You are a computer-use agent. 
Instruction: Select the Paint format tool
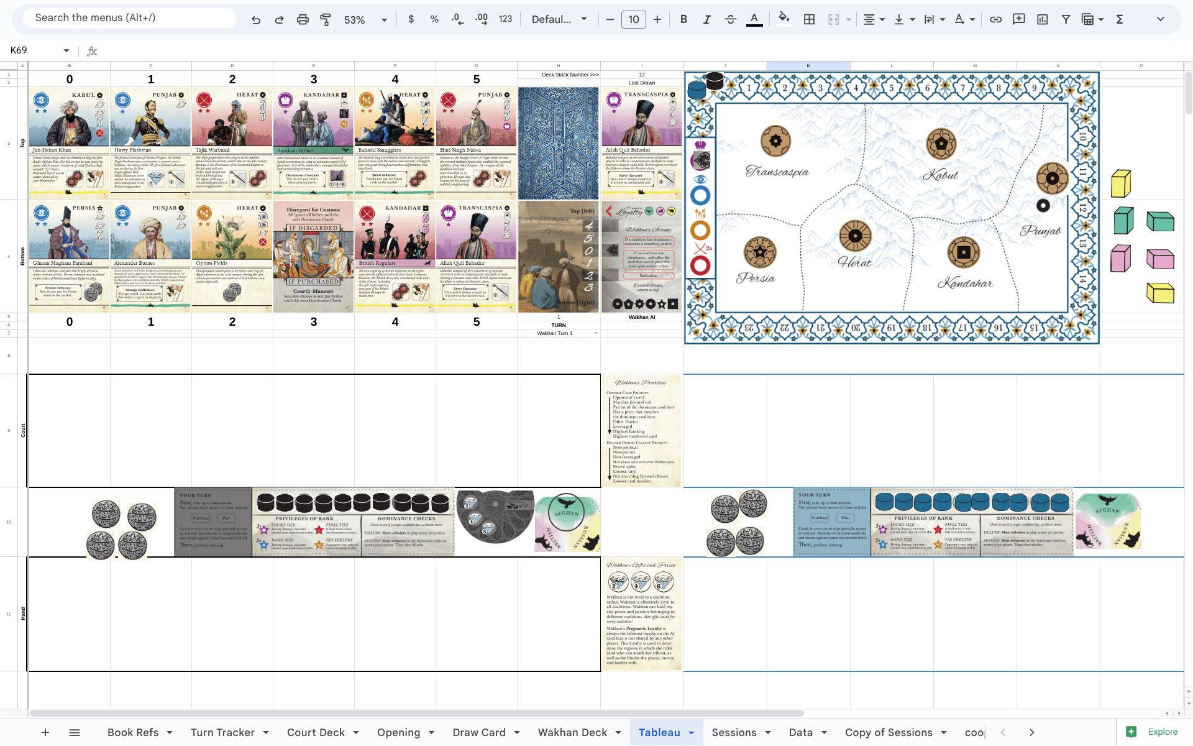click(x=326, y=19)
